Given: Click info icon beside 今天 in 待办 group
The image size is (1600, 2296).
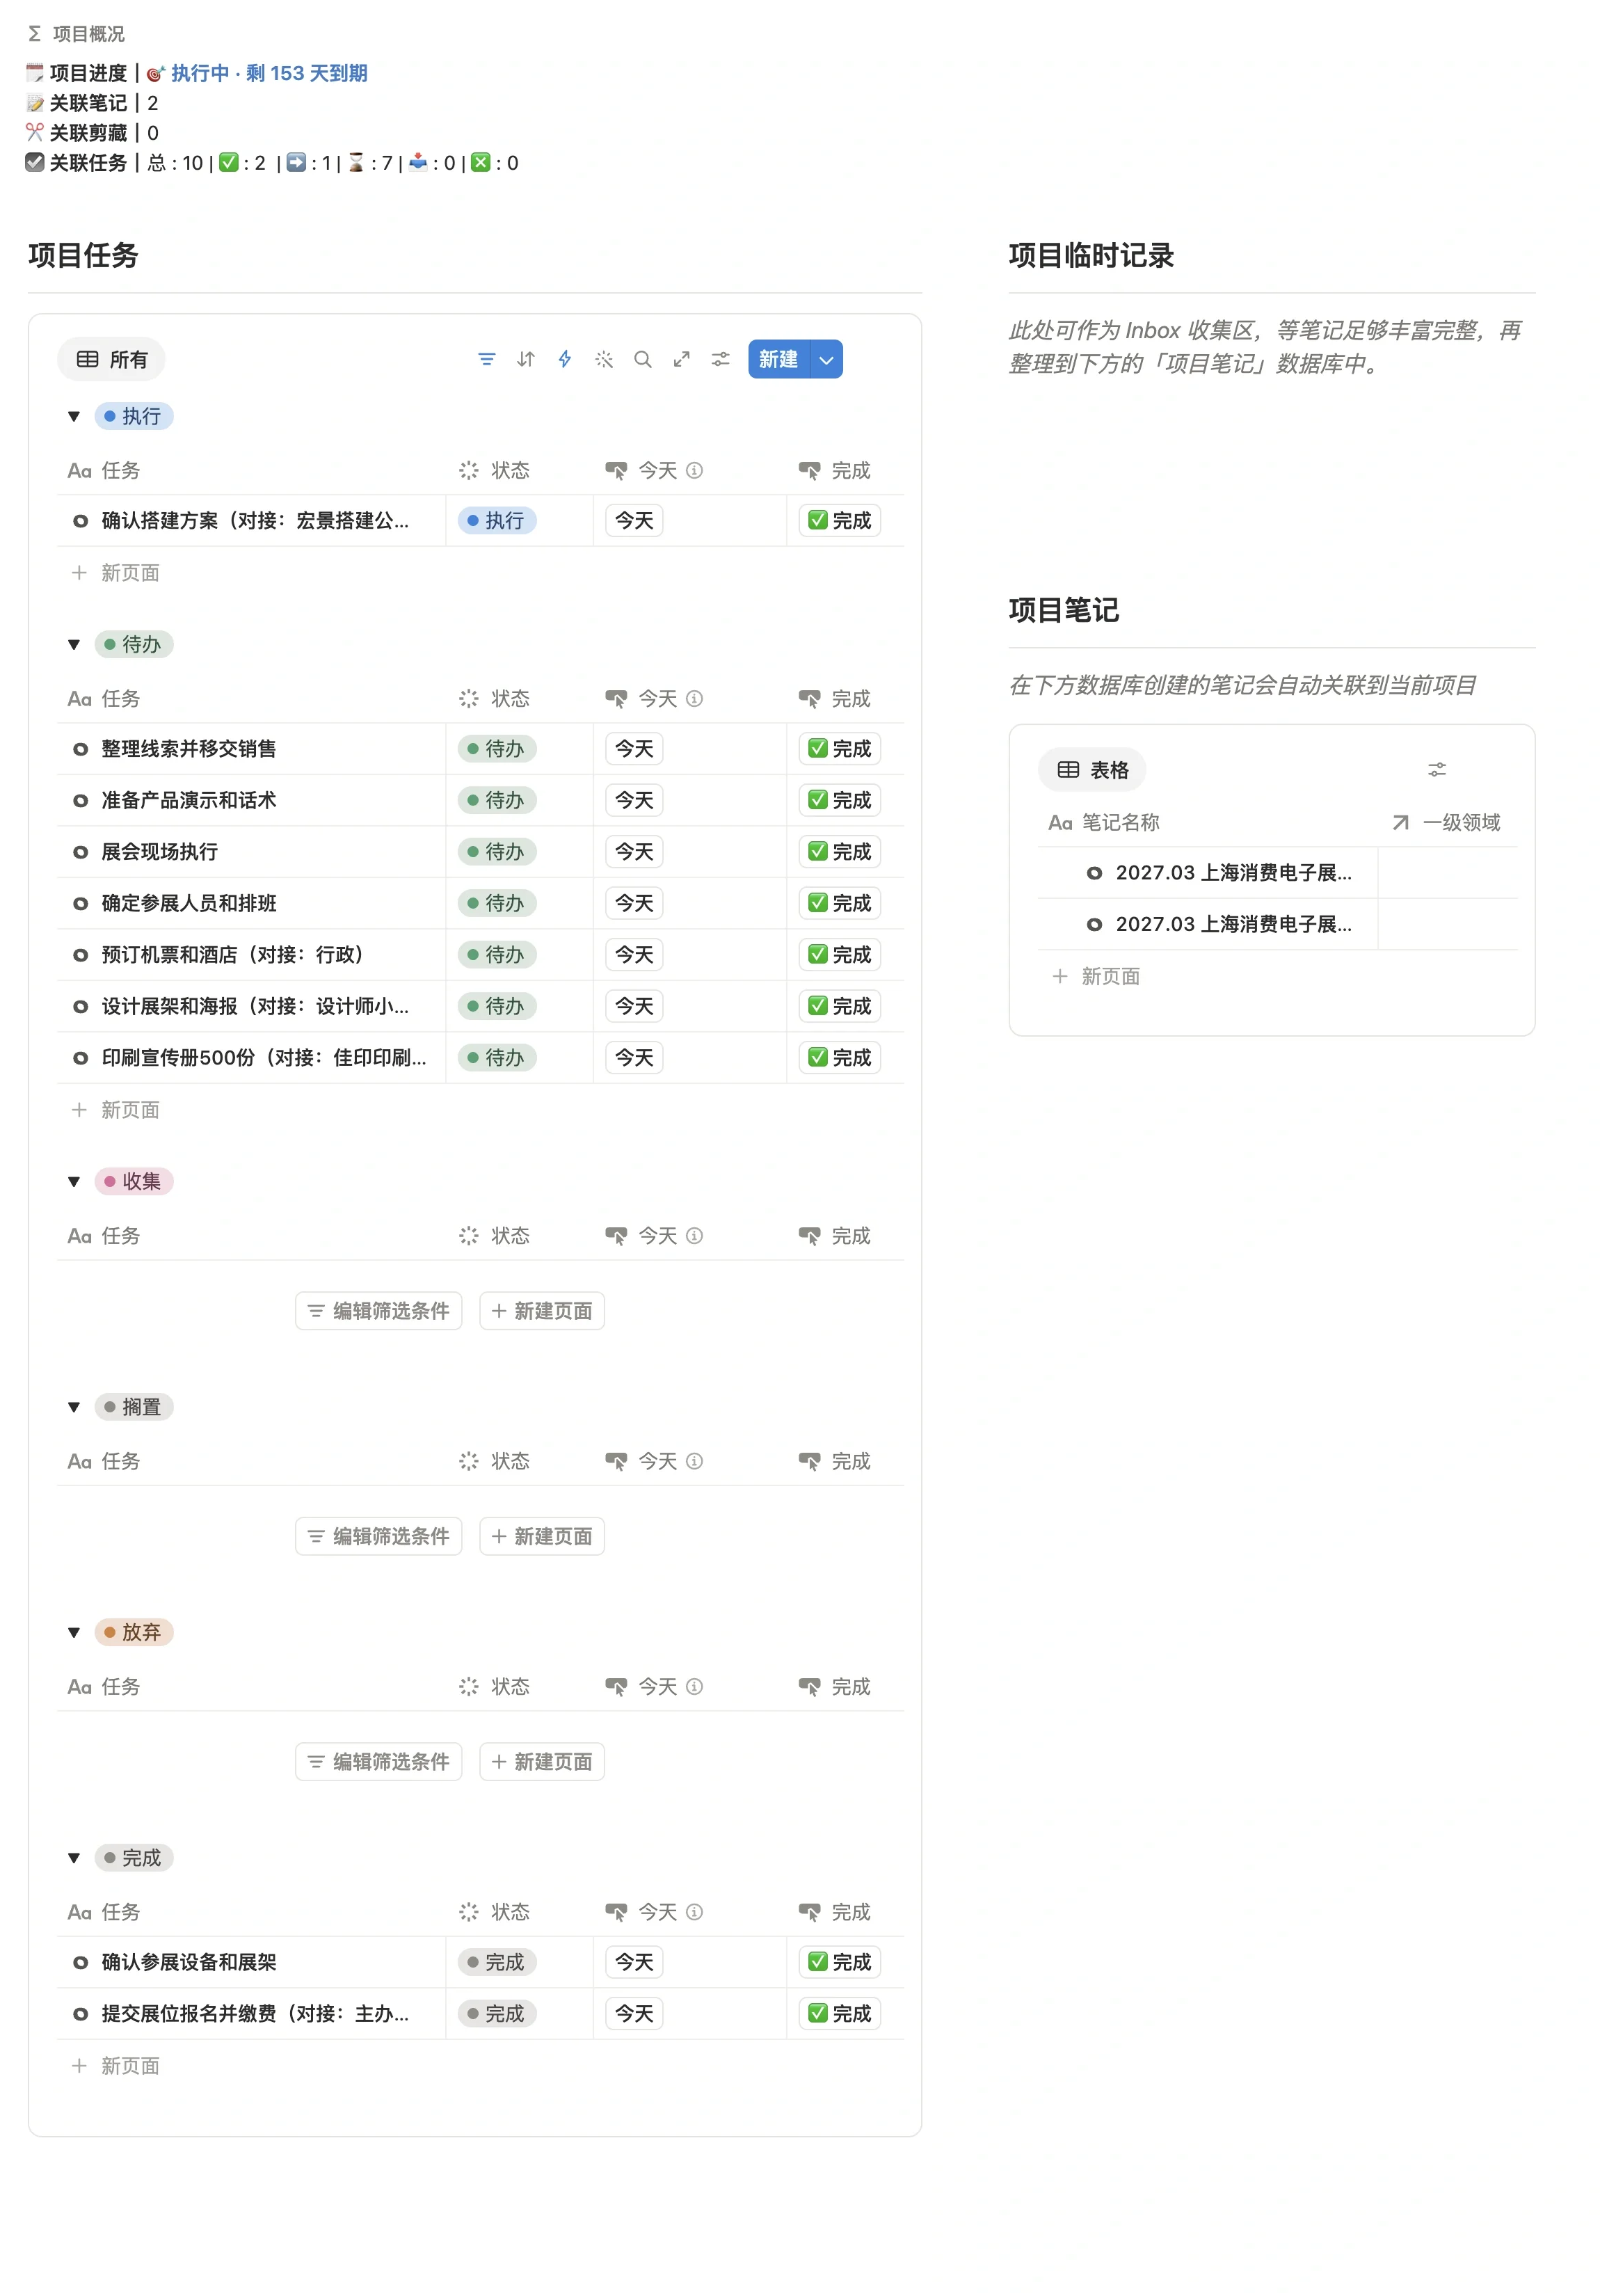Looking at the screenshot, I should pos(695,699).
